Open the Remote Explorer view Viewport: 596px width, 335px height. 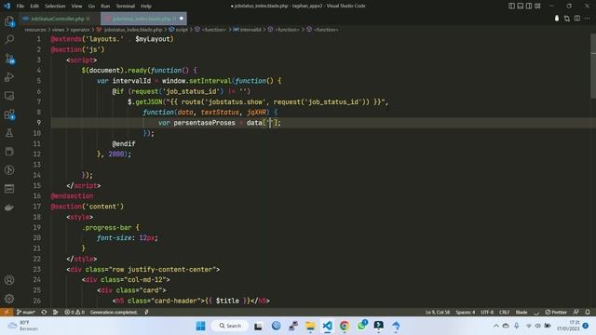pyautogui.click(x=9, y=96)
